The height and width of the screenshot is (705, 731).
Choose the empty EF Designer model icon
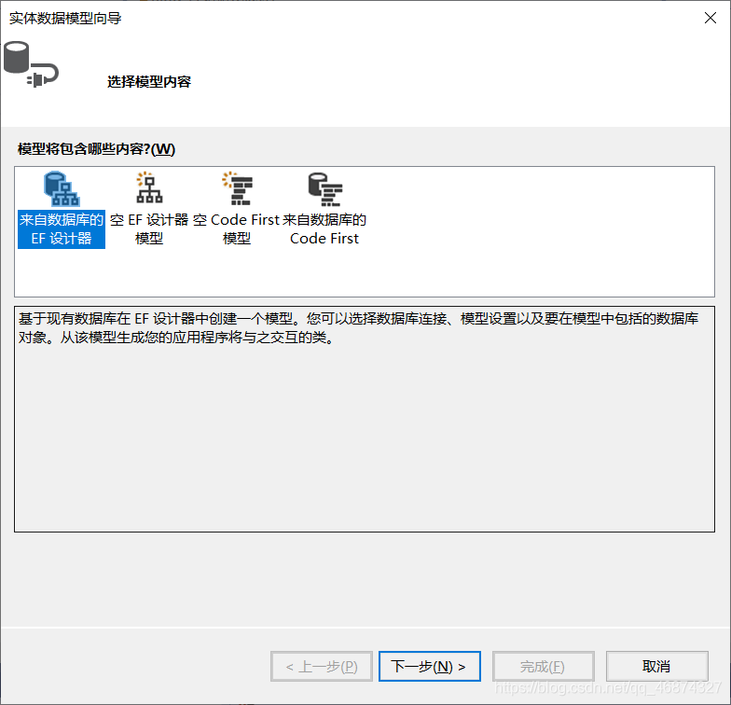pyautogui.click(x=149, y=188)
